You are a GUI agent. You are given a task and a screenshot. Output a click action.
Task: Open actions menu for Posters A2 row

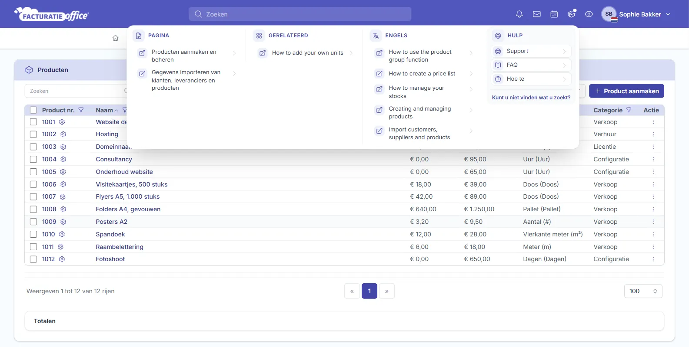(x=653, y=222)
